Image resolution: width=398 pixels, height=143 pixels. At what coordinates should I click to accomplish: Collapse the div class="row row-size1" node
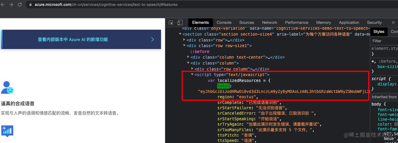tap(184, 46)
